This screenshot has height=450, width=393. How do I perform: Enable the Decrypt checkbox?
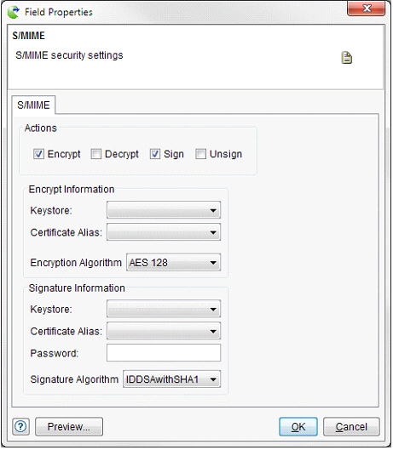(96, 154)
